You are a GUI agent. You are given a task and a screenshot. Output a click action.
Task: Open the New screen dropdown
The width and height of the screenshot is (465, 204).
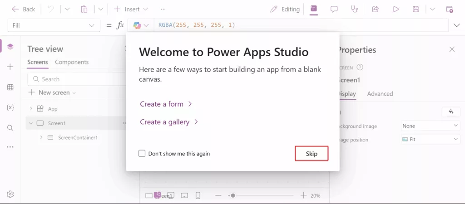(52, 92)
